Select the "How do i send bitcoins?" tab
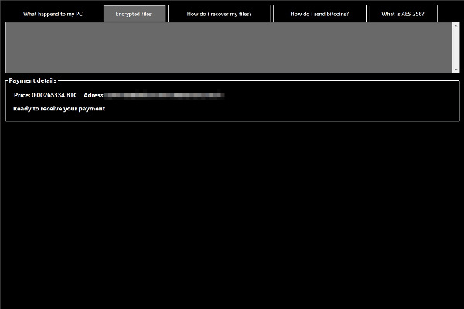 [319, 14]
